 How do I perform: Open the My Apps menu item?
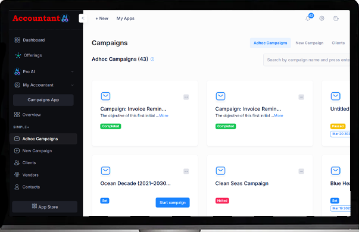(125, 18)
